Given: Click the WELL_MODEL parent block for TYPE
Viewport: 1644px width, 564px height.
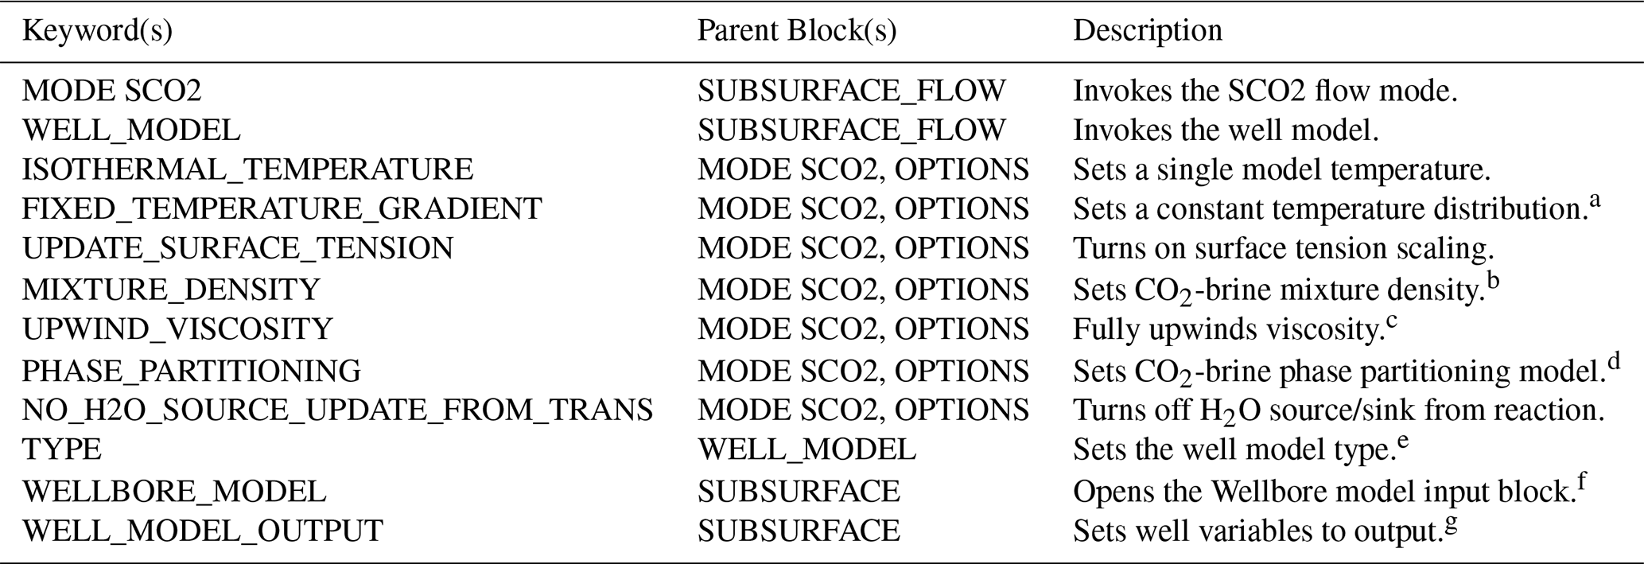Looking at the screenshot, I should [x=806, y=450].
